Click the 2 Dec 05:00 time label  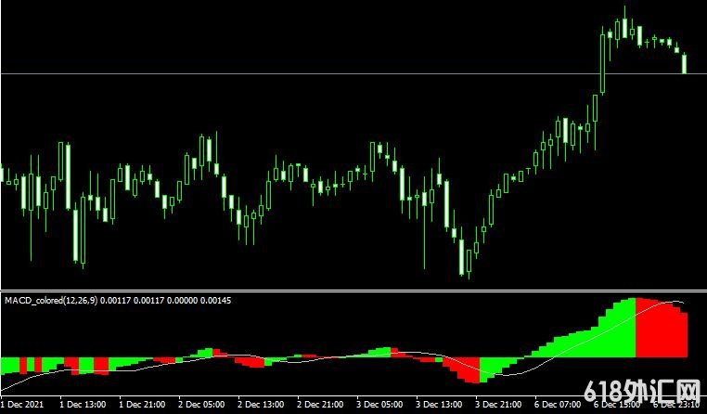(x=200, y=406)
